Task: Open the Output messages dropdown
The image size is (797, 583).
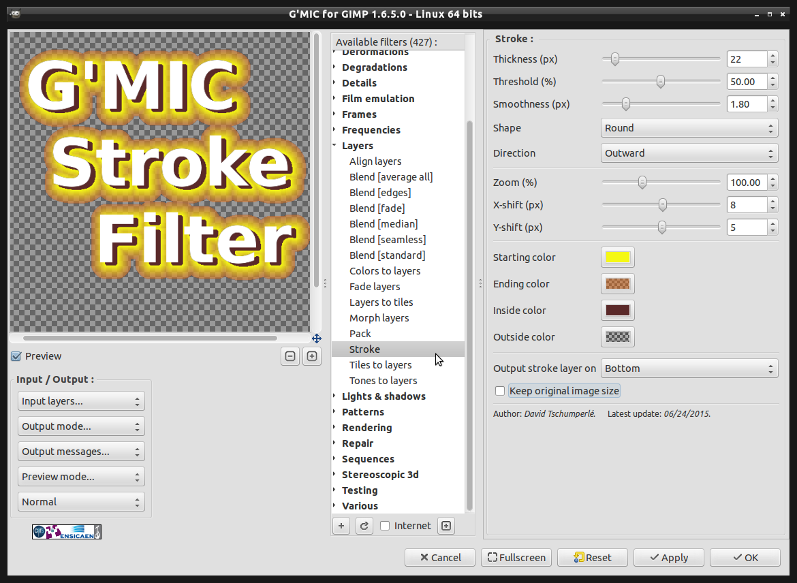Action: point(81,452)
